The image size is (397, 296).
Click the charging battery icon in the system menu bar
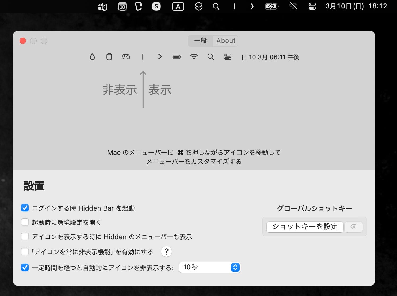pyautogui.click(x=271, y=6)
